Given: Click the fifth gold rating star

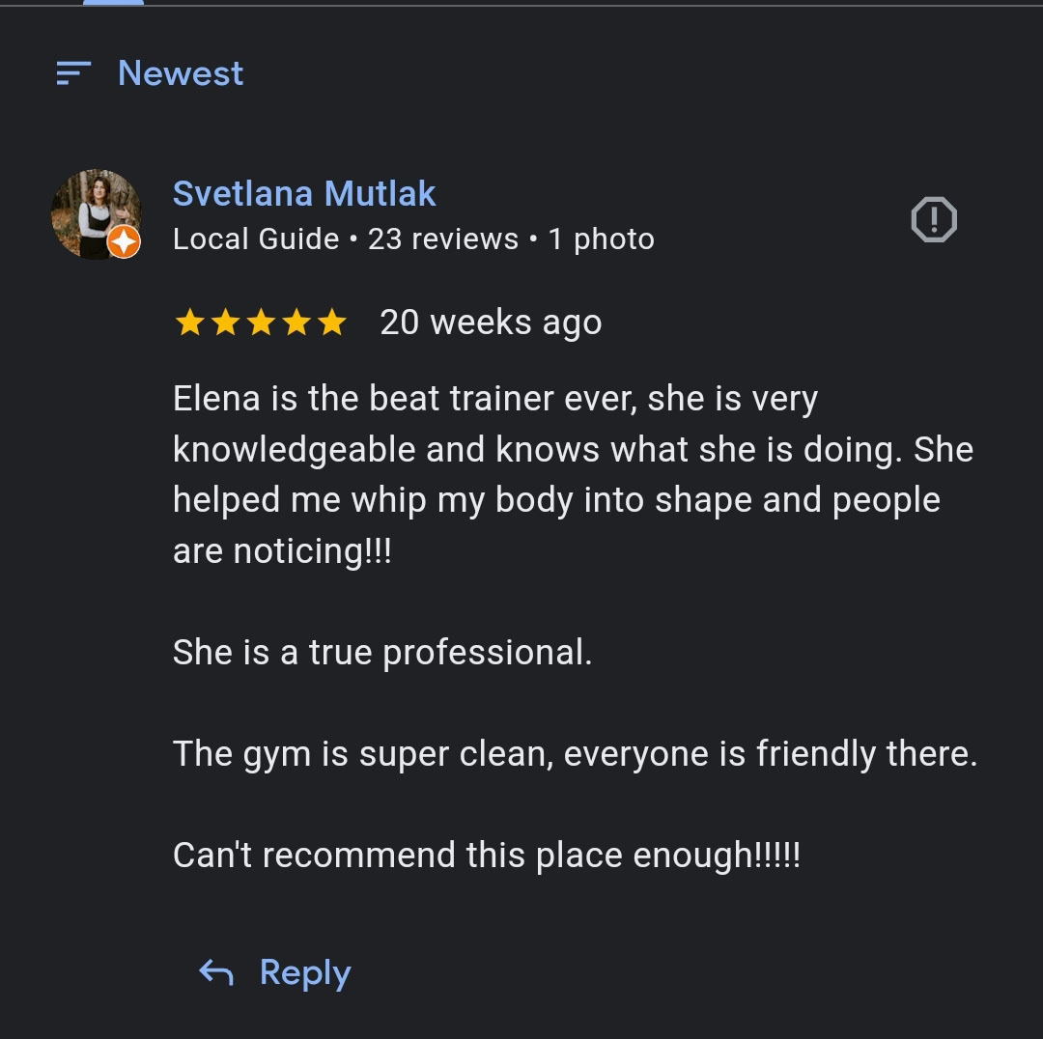Looking at the screenshot, I should point(331,323).
